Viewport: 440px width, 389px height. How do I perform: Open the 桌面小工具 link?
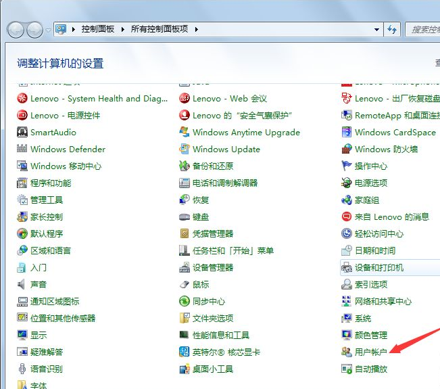tap(213, 369)
